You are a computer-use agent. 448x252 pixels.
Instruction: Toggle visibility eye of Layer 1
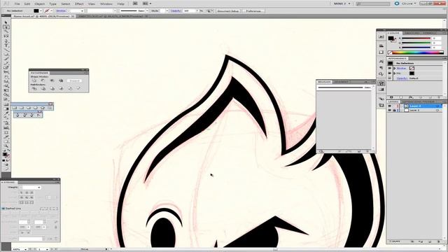(389, 110)
